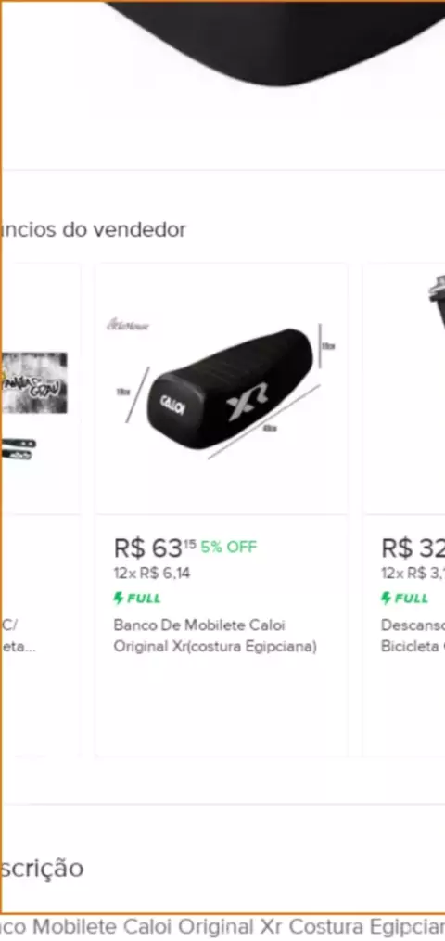
Task: Click the anúncios do vendedor section heading
Action: tap(93, 229)
